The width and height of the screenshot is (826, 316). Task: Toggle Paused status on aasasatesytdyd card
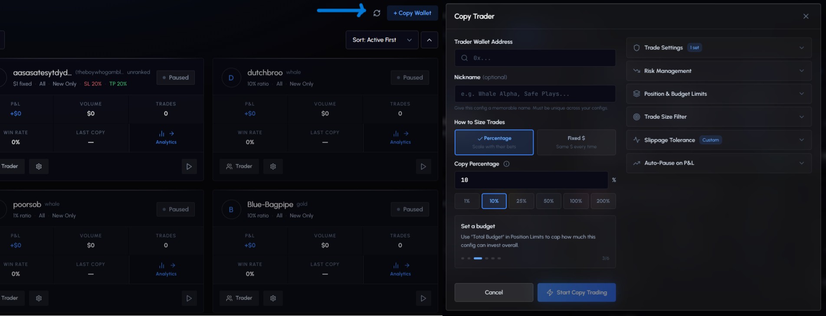(x=175, y=78)
